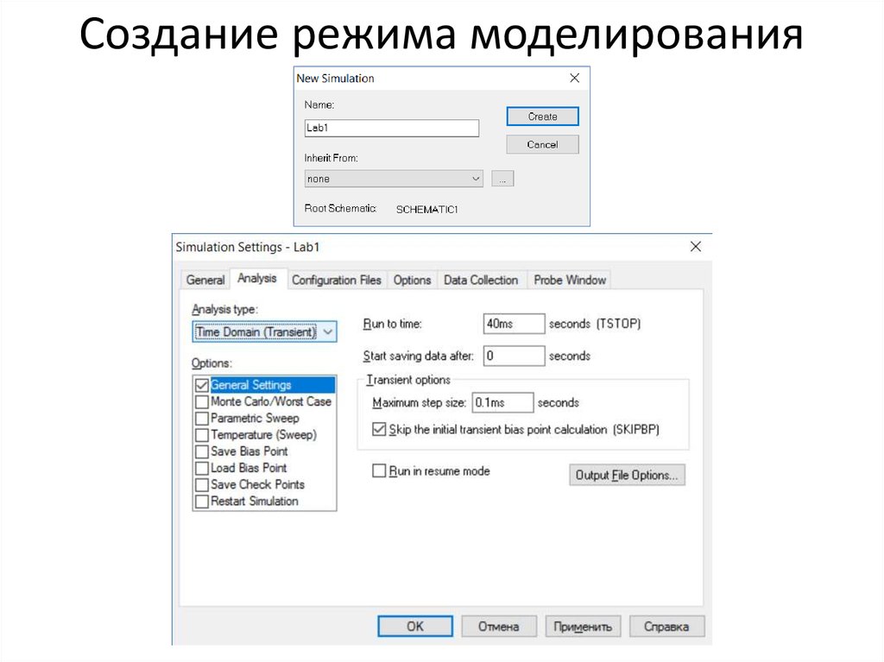The image size is (884, 662).
Task: Enable Parametric Sweep option
Action: [201, 417]
